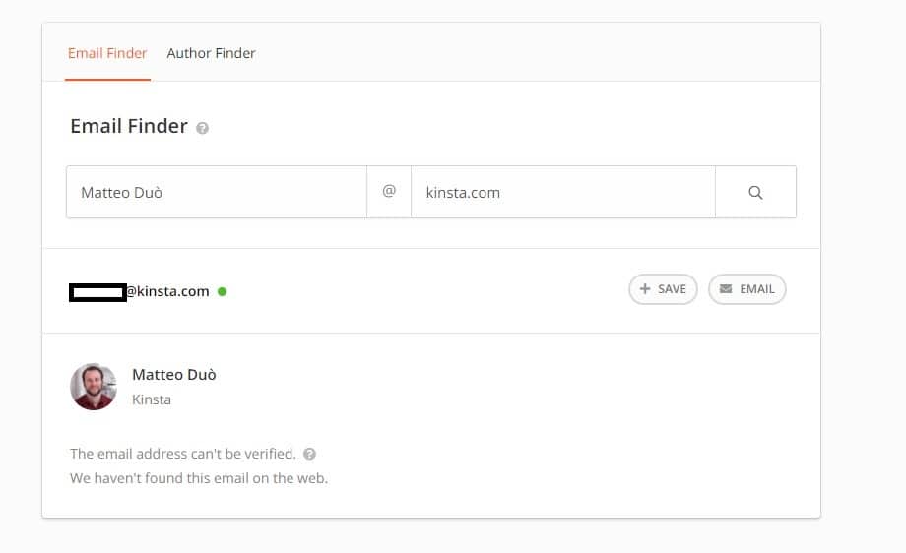
Task: Click the domain field containing kinsta.com
Action: (562, 192)
